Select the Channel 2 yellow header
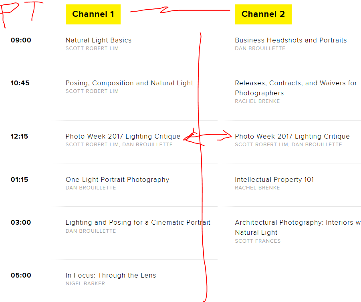This screenshot has width=361, height=302. (263, 14)
